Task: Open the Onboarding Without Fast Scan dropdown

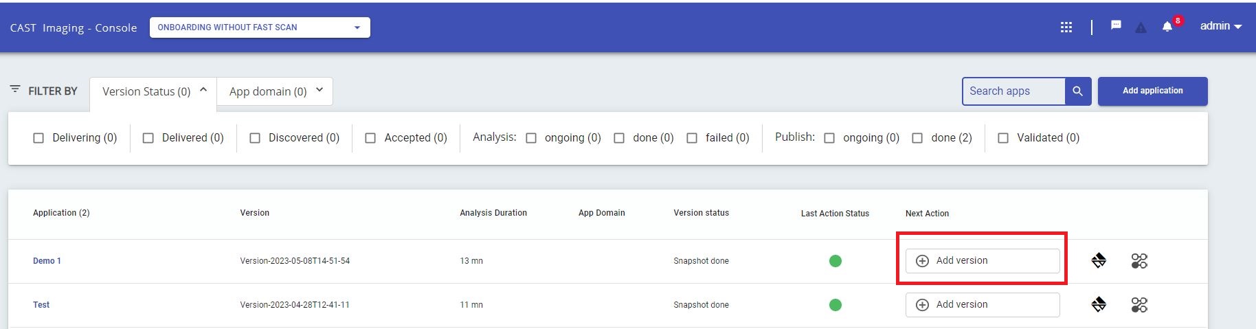Action: (x=260, y=27)
